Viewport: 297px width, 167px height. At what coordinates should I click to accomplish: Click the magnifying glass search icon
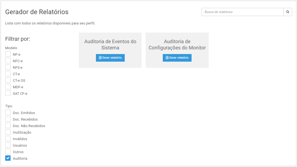287,12
